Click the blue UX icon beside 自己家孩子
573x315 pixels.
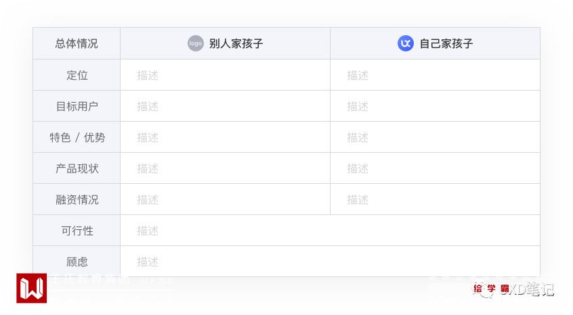coord(405,43)
